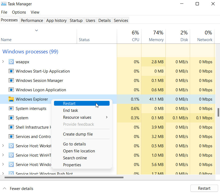Image resolution: width=220 pixels, height=194 pixels.
Task: Choose End task from the context menu
Action: coord(70,110)
